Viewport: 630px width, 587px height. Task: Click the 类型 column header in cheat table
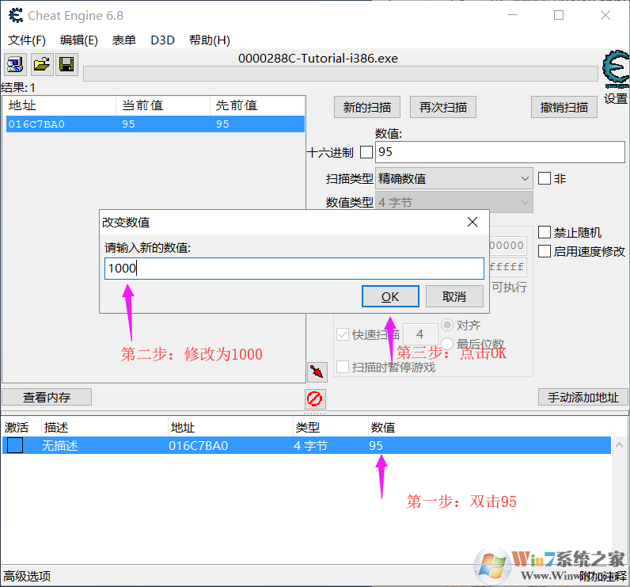point(330,427)
